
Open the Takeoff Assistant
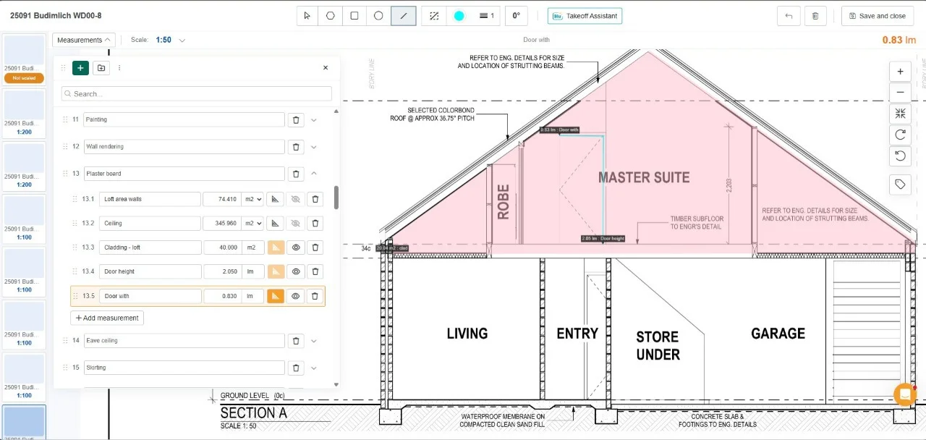[x=585, y=16]
